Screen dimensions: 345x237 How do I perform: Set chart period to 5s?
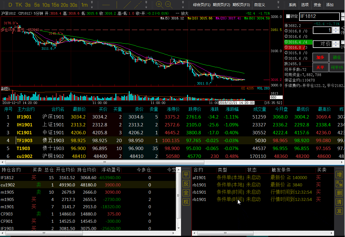37,5
